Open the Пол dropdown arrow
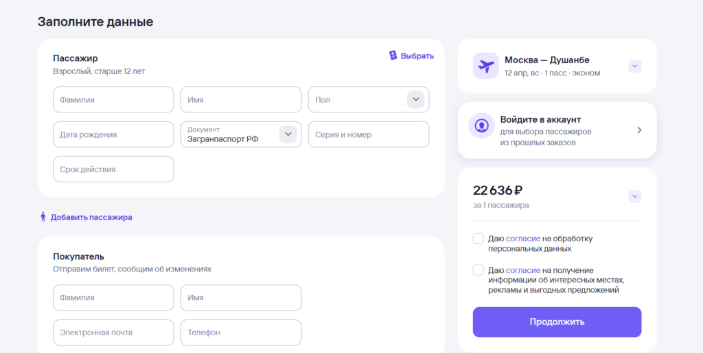The image size is (703, 353). 415,99
